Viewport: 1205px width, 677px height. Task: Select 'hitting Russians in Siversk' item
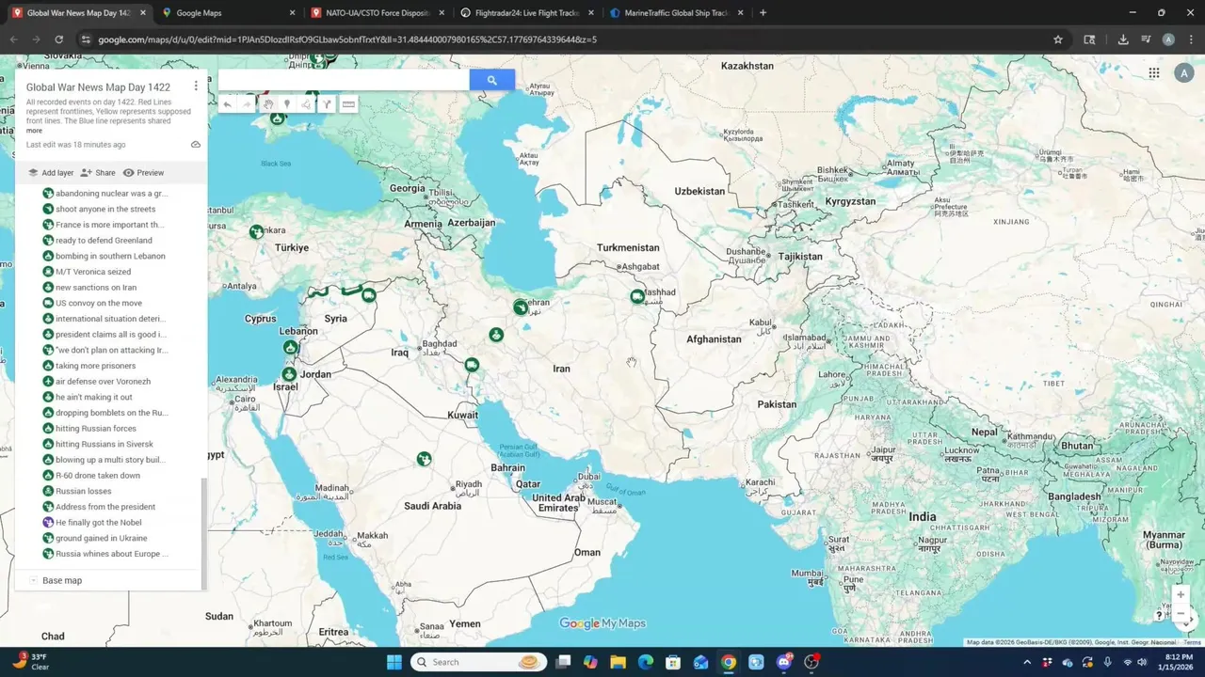click(104, 444)
